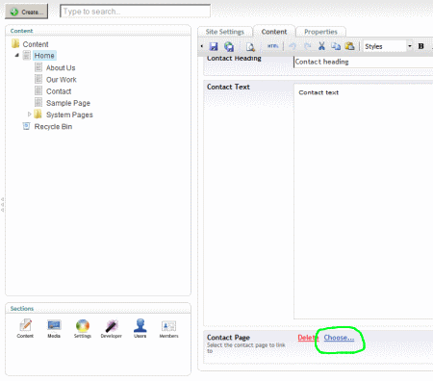Select Our Work page in tree
The height and width of the screenshot is (381, 433).
pos(62,80)
